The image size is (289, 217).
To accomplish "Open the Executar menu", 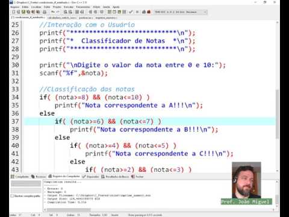I will tap(69, 7).
